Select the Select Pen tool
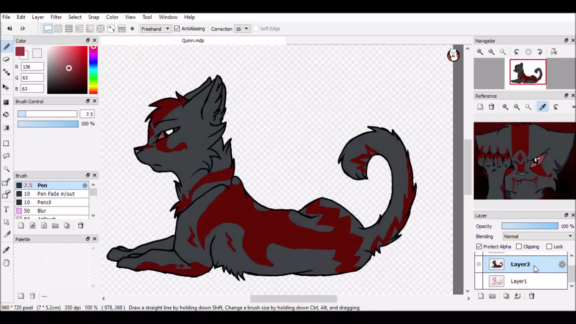The width and height of the screenshot is (576, 324). point(6,182)
